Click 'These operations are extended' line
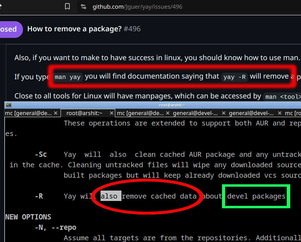The height and width of the screenshot is (242, 301). point(182,123)
